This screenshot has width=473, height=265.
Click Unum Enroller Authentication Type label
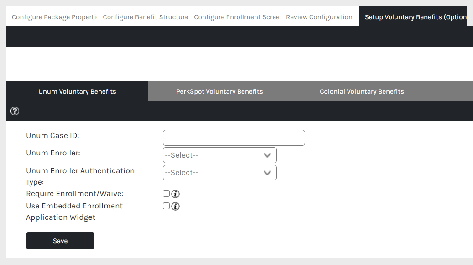(80, 176)
